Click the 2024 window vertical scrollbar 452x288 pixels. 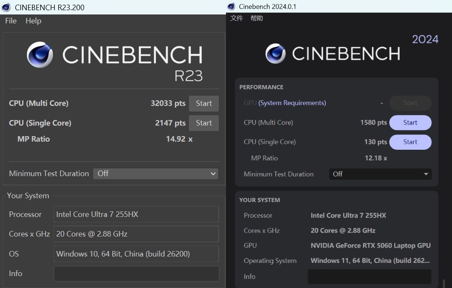[x=444, y=283]
